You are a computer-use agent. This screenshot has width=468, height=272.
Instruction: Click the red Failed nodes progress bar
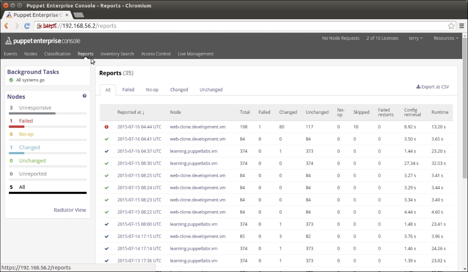(17, 126)
